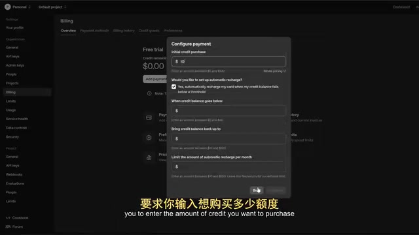This screenshot has width=419, height=235.
Task: Open Data controls settings
Action: [16, 128]
